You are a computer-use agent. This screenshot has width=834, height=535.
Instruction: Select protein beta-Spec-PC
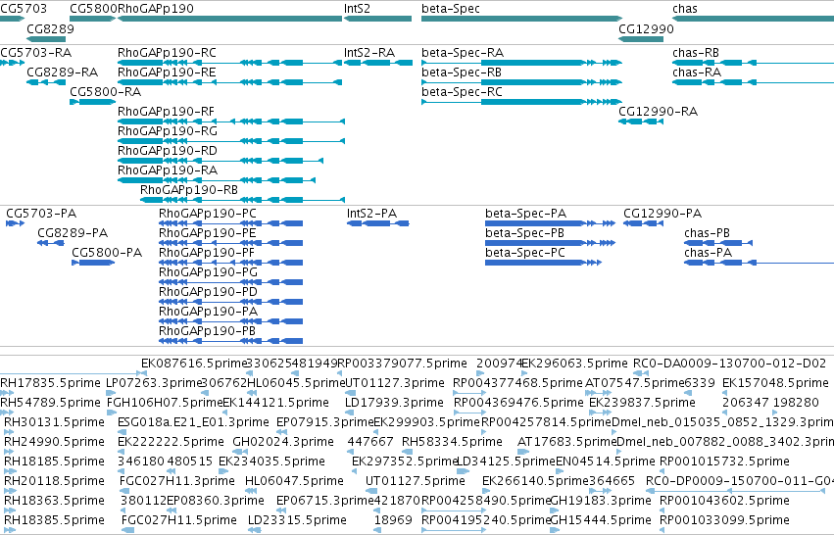[x=525, y=253]
